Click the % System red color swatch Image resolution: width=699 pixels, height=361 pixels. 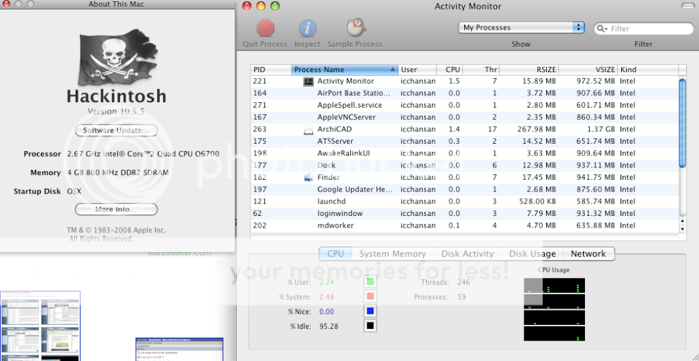point(370,296)
